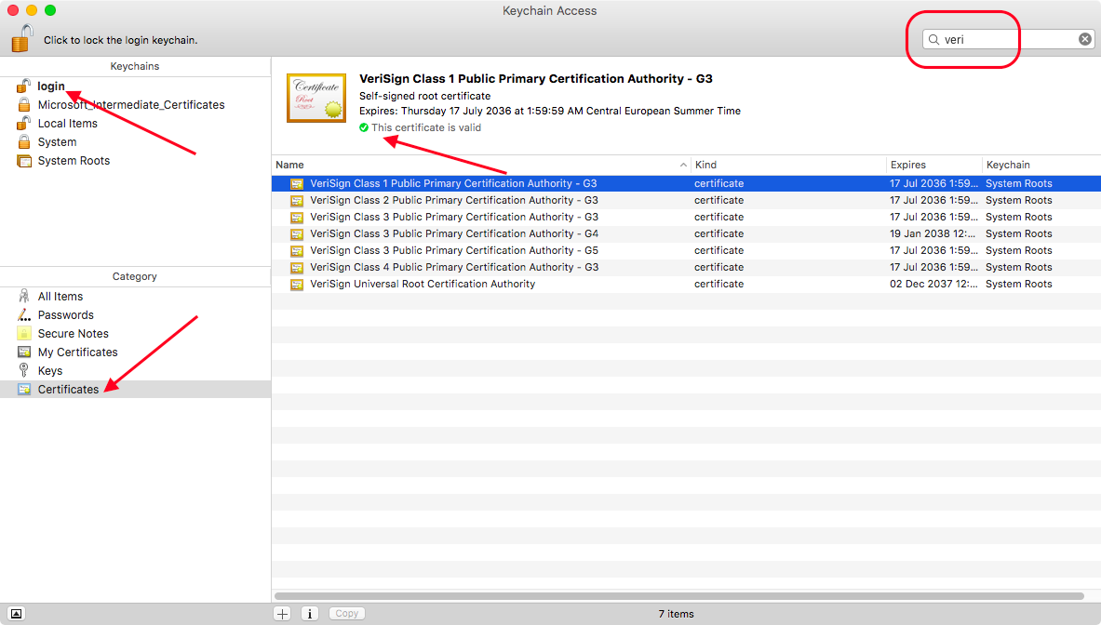Select 'VeriSign Class 3 Public Primary Certification Authority - G3' row name

point(454,218)
